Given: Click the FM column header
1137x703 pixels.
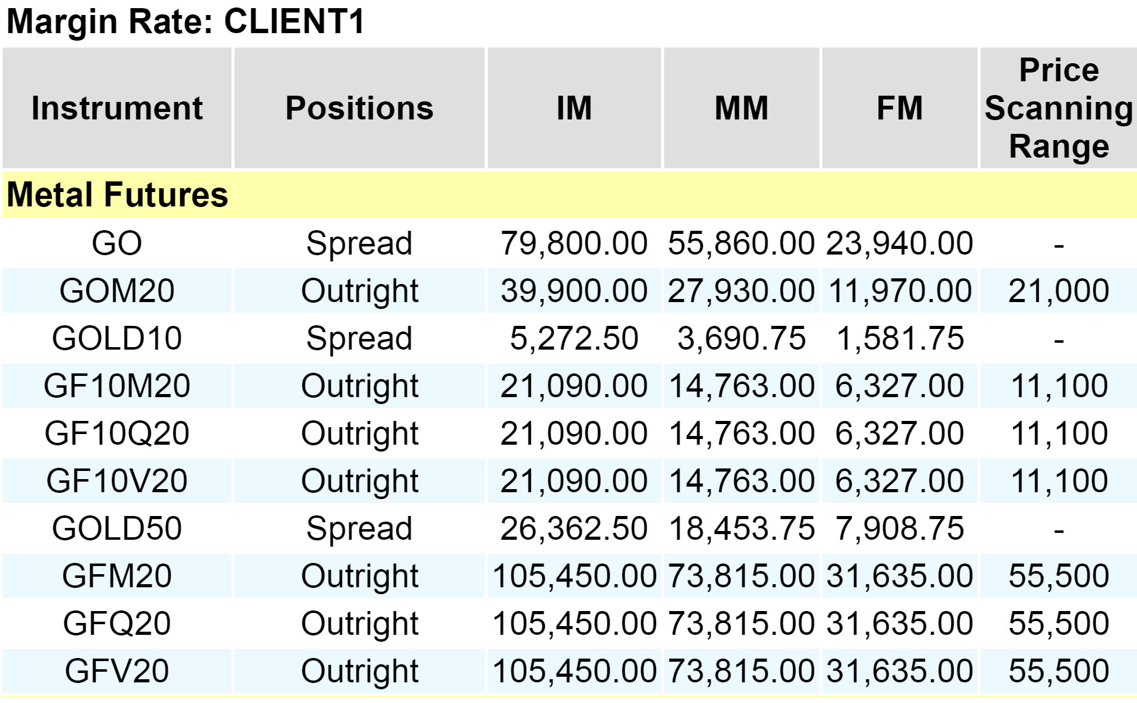Looking at the screenshot, I should 899,108.
